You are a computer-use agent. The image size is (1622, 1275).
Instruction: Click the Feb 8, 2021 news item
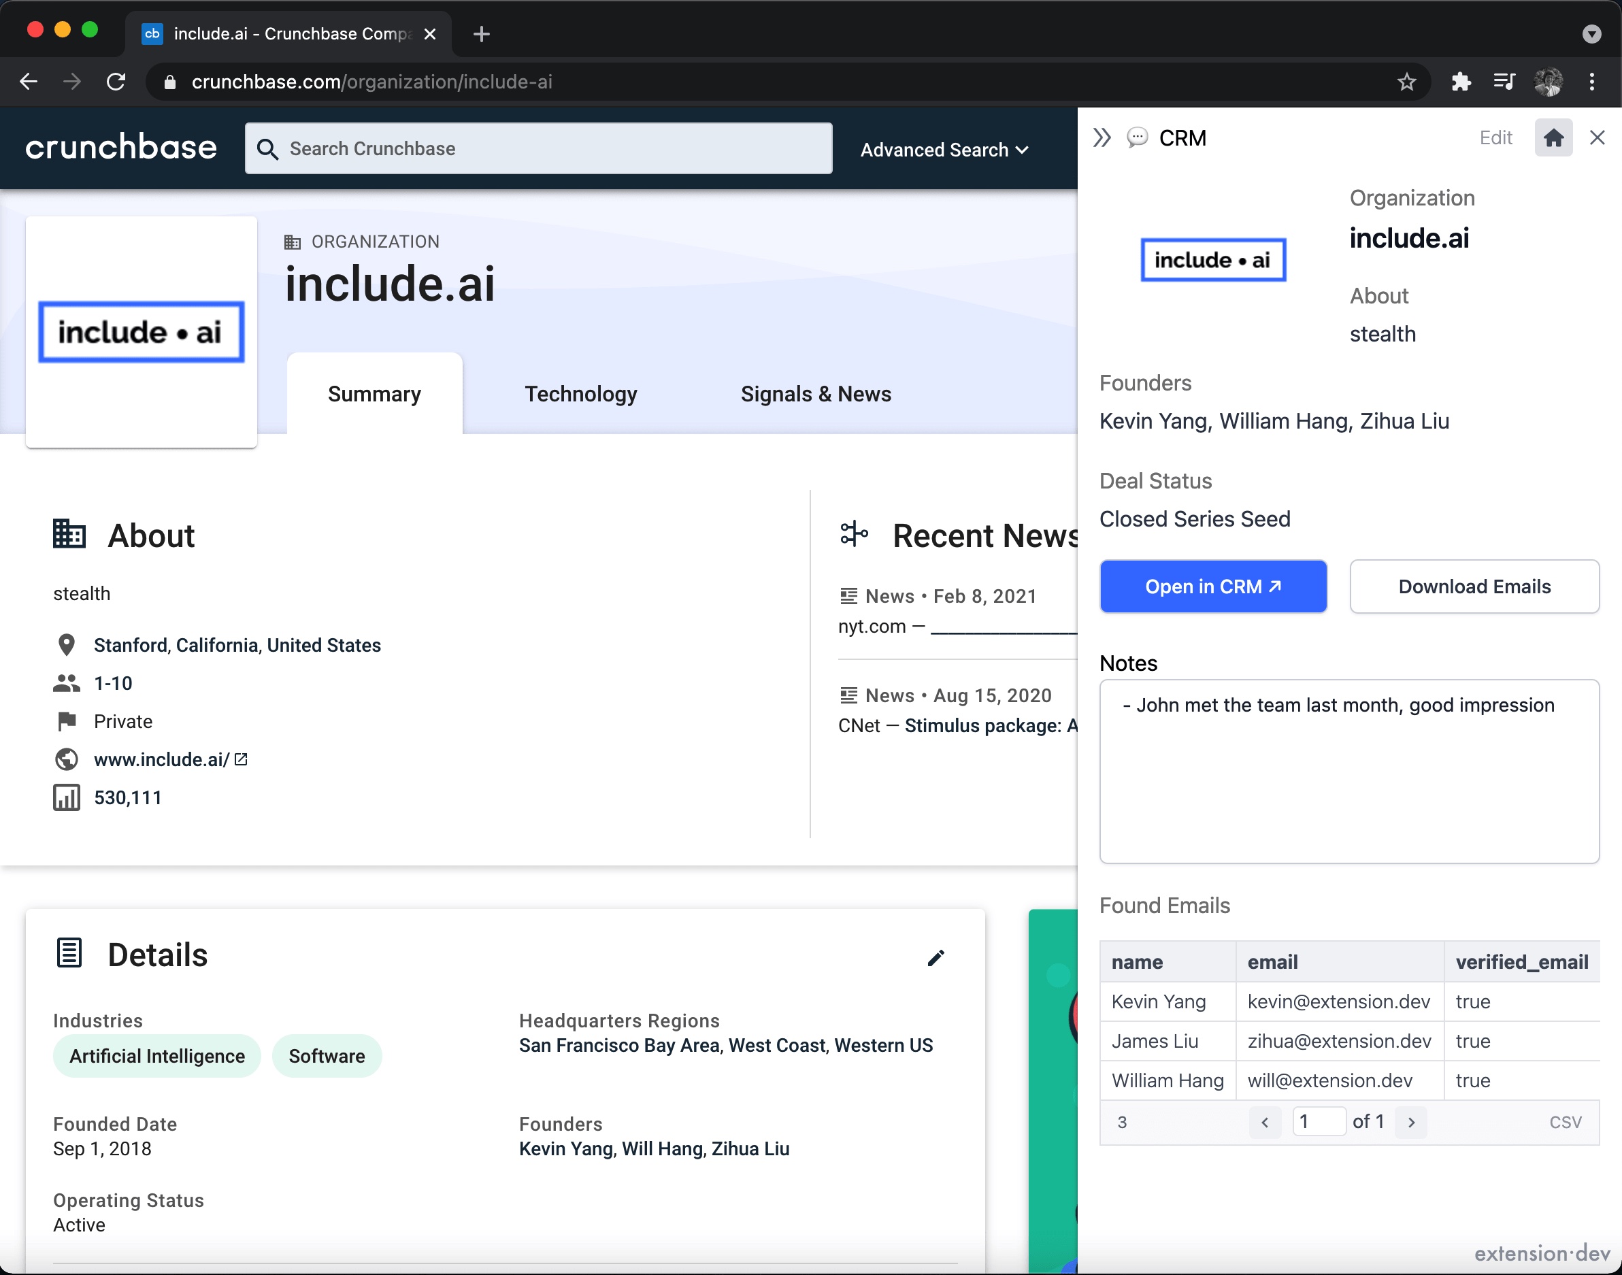pos(958,612)
